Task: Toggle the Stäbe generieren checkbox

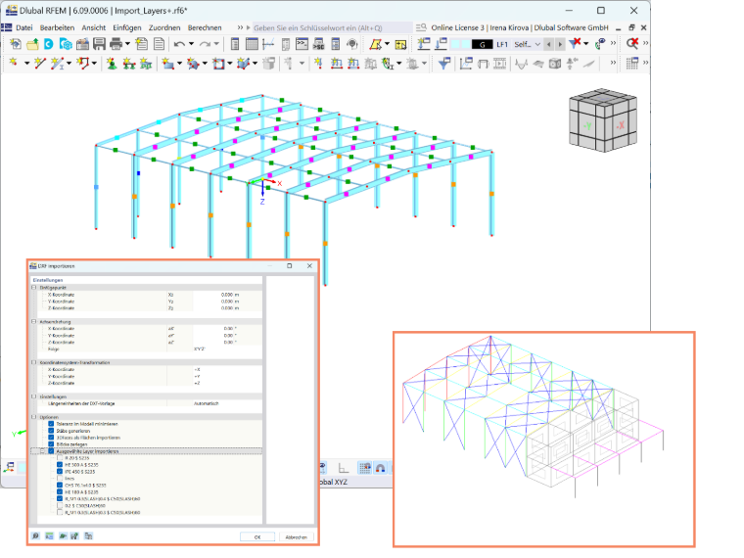Action: pos(51,431)
